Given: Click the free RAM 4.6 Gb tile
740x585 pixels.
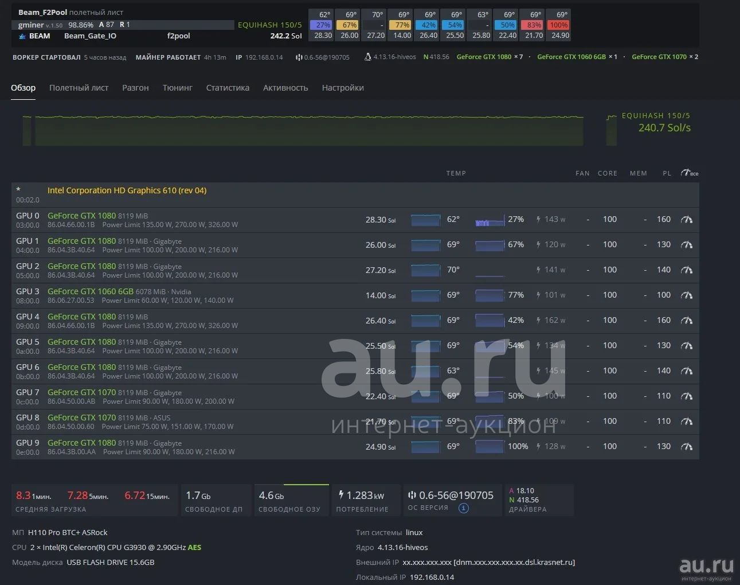Looking at the screenshot, I should click(x=291, y=501).
